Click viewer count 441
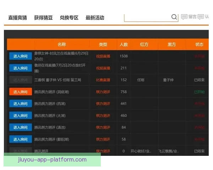Viewport: 213px width, 170px height. coord(124,103)
